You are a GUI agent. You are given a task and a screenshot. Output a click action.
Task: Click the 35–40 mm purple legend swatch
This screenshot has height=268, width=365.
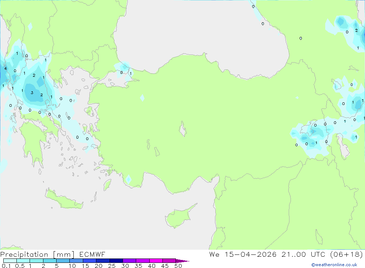pos(143,261)
